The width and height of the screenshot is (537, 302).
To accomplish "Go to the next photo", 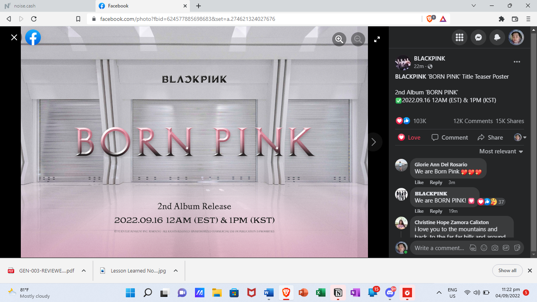I will tap(374, 142).
